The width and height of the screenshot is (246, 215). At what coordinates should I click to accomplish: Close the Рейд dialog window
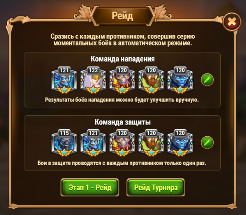point(232,22)
